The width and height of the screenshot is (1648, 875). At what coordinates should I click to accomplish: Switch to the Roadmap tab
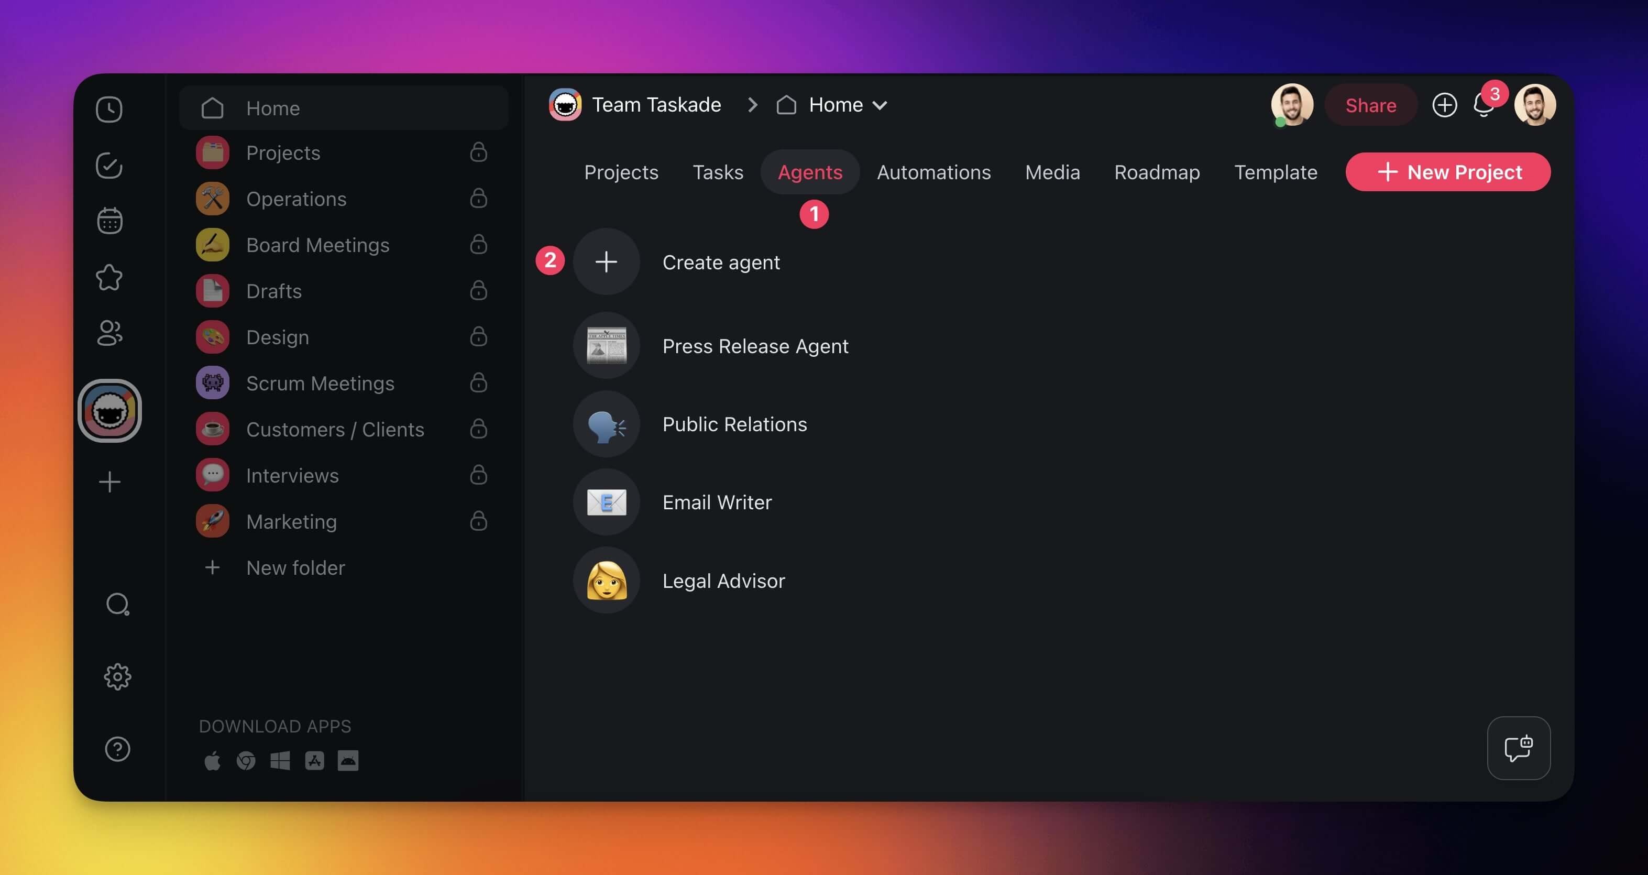click(1157, 172)
